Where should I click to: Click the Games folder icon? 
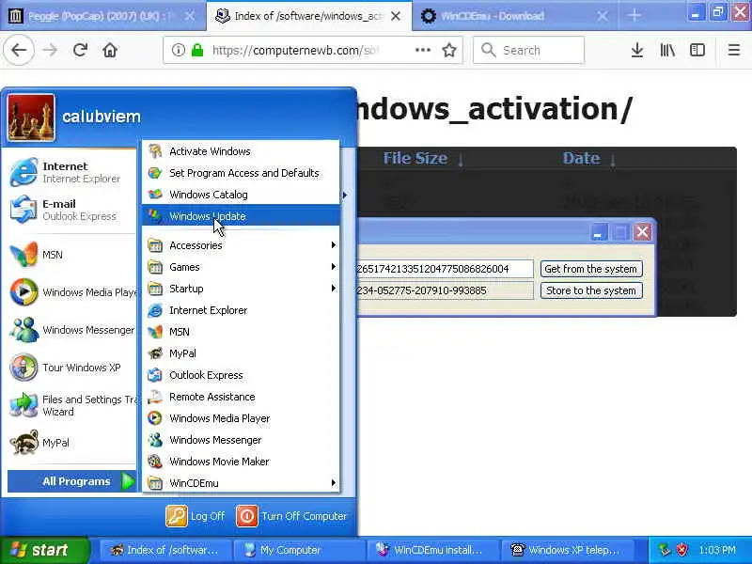(155, 267)
